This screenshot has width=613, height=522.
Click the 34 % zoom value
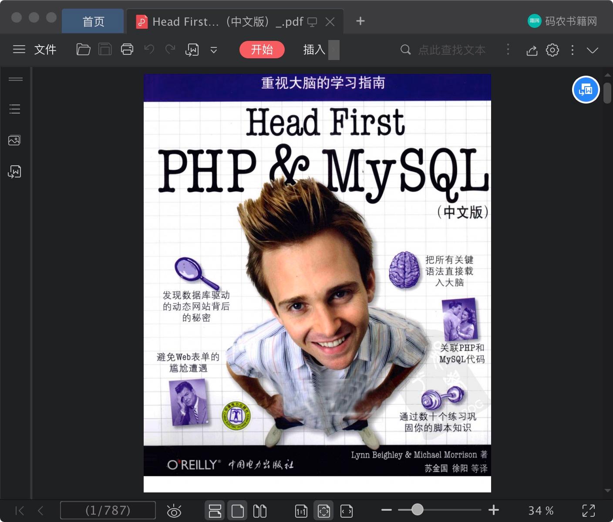(x=541, y=510)
